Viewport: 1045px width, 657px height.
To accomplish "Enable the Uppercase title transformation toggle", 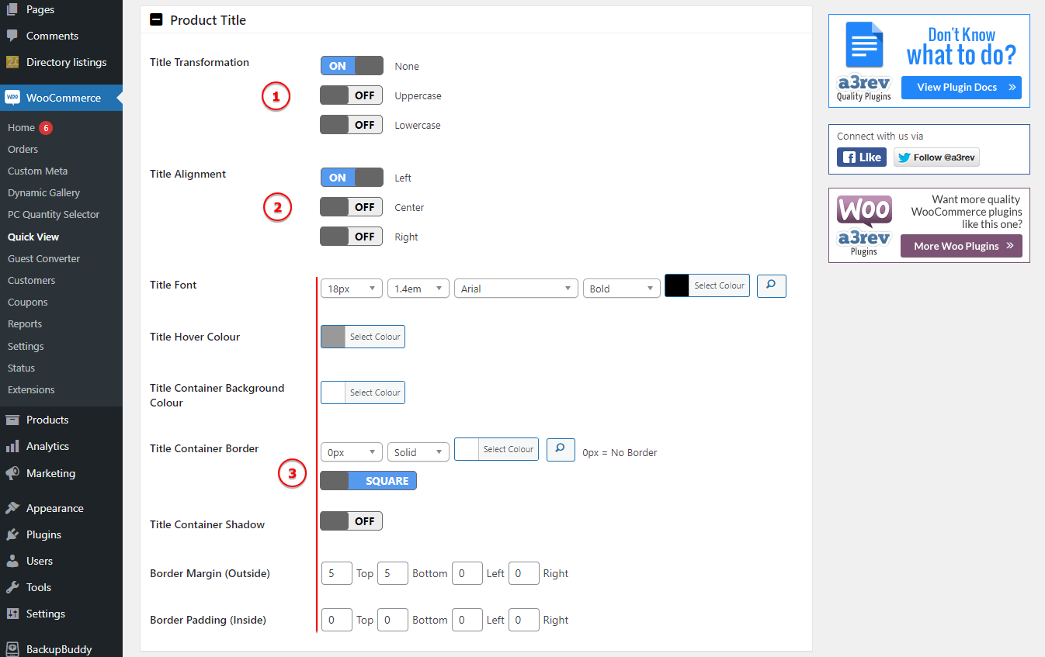I will [351, 95].
